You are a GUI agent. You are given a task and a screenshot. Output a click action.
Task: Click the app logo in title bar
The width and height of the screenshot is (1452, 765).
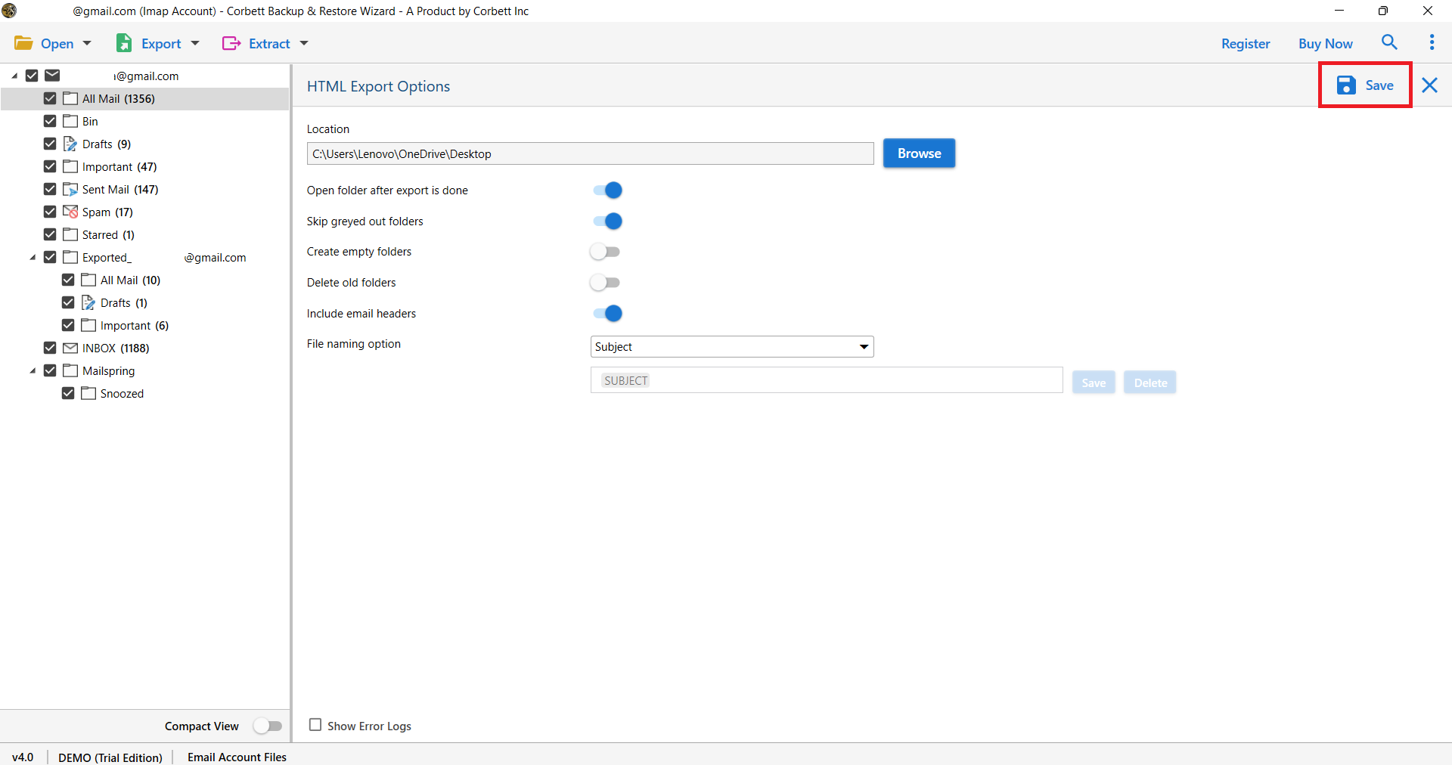(x=9, y=11)
